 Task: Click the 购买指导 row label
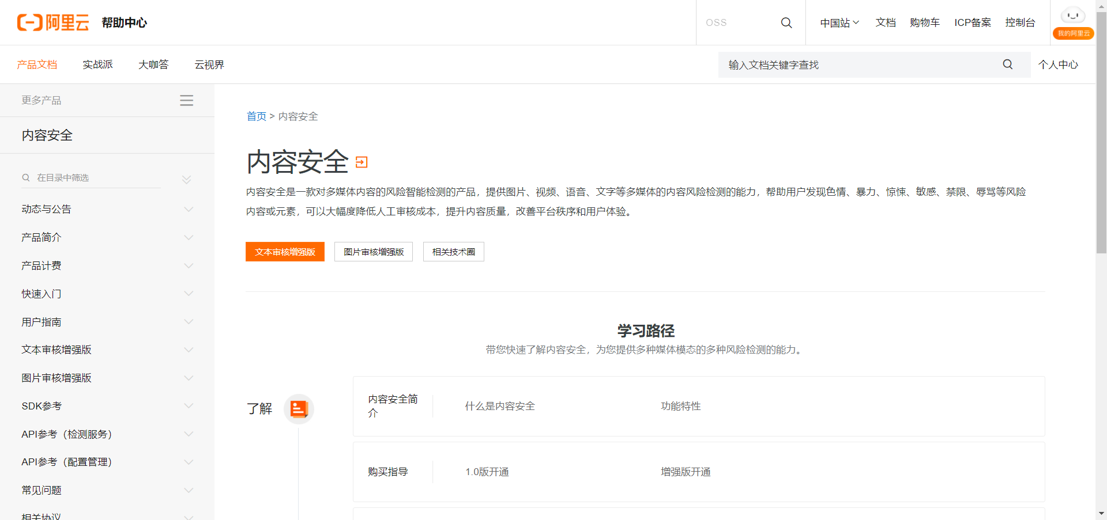[x=388, y=472]
